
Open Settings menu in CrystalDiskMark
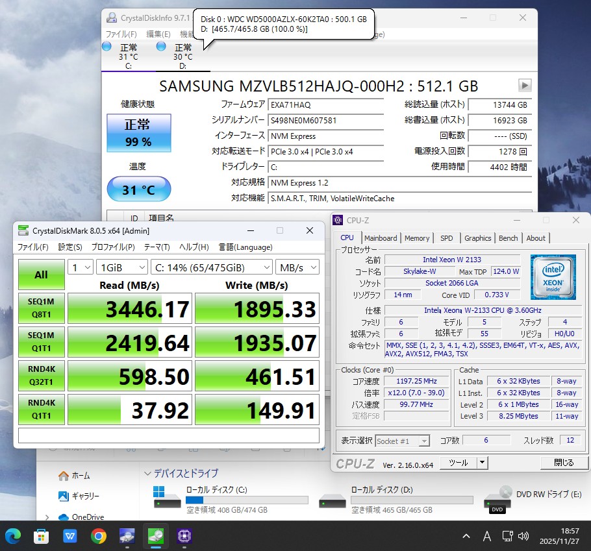click(69, 247)
